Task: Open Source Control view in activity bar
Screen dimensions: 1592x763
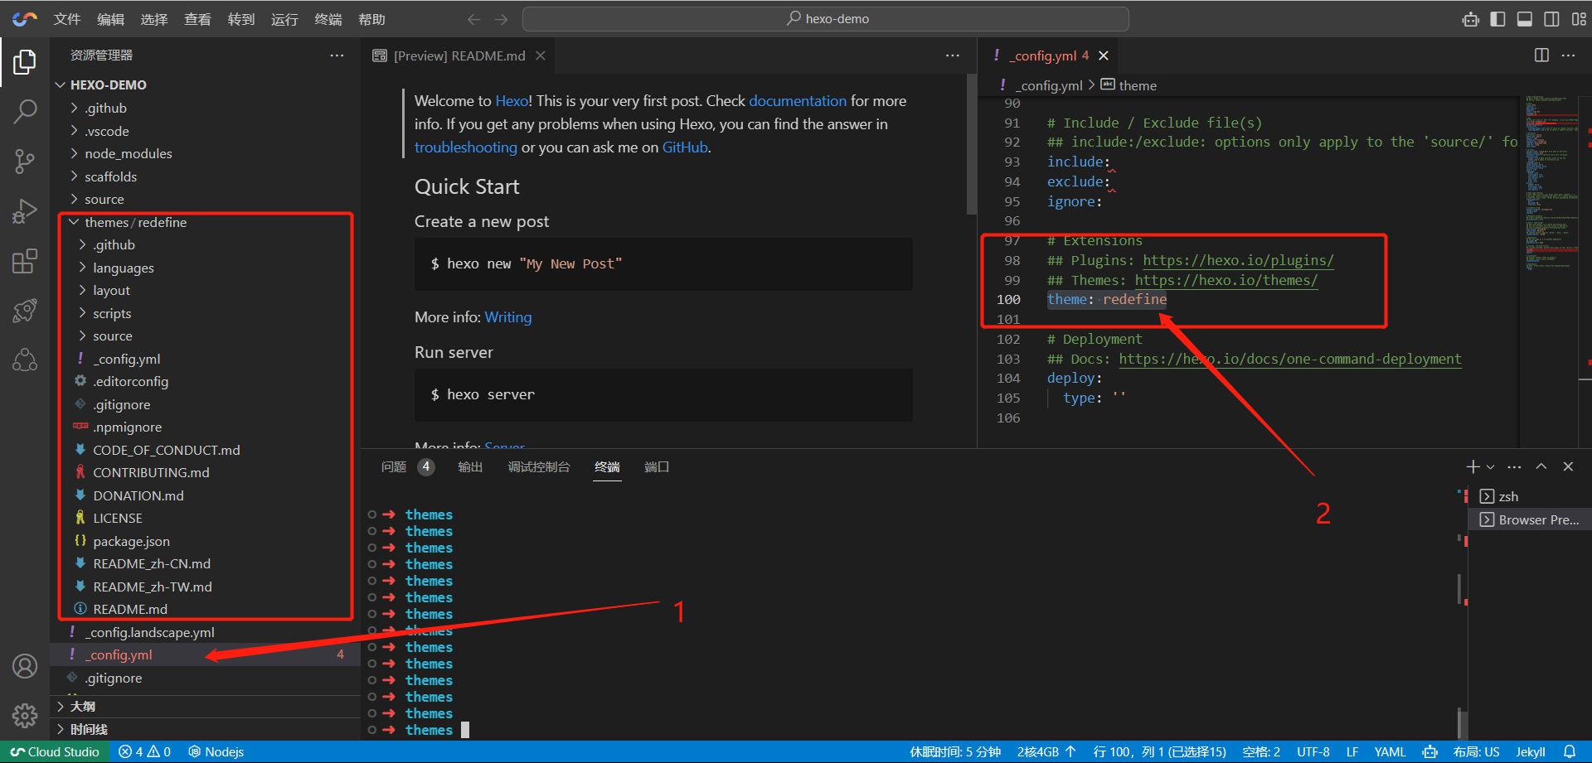Action: coord(25,162)
